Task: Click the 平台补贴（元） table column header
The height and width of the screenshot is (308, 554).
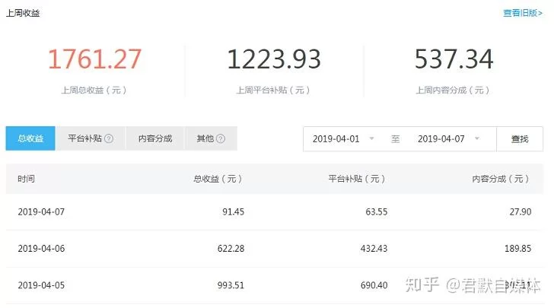Action: click(356, 179)
